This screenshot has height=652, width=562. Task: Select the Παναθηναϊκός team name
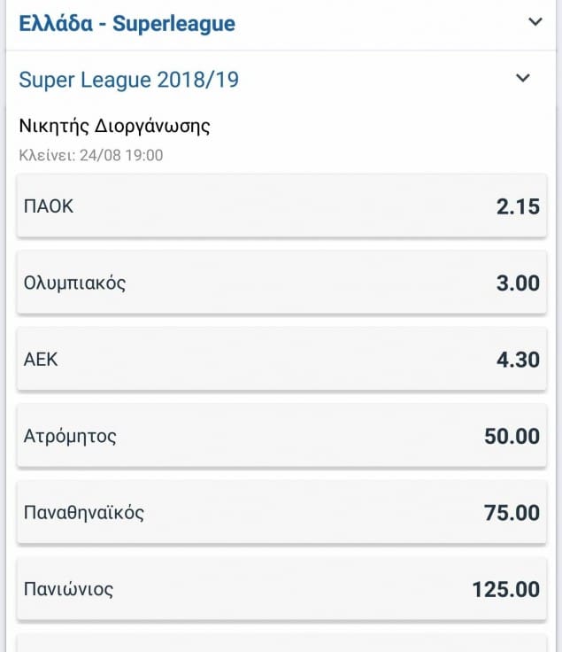coord(84,512)
